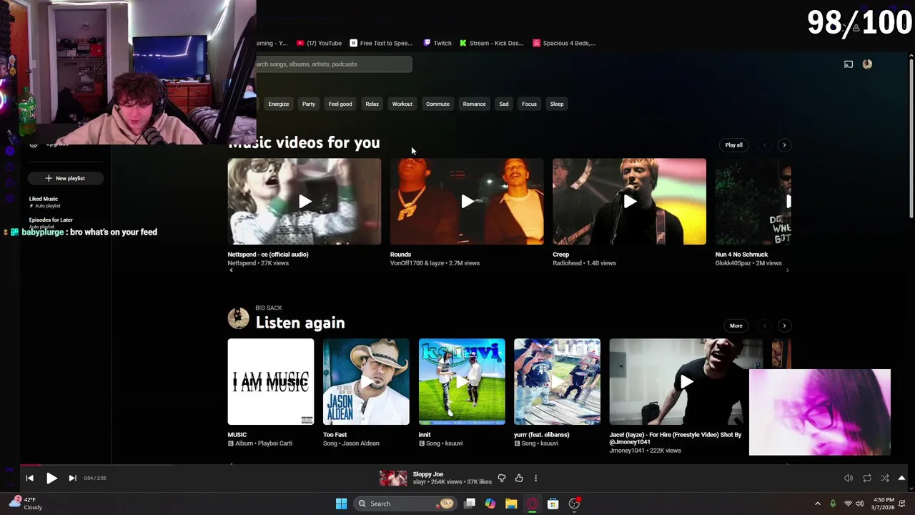This screenshot has height=515, width=915.
Task: Toggle repeat mode in player bar
Action: coord(867,478)
